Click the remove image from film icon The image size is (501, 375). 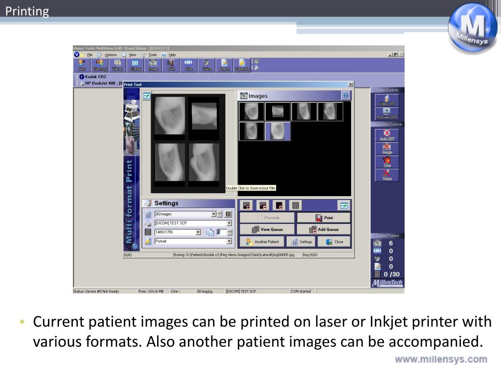(x=263, y=206)
